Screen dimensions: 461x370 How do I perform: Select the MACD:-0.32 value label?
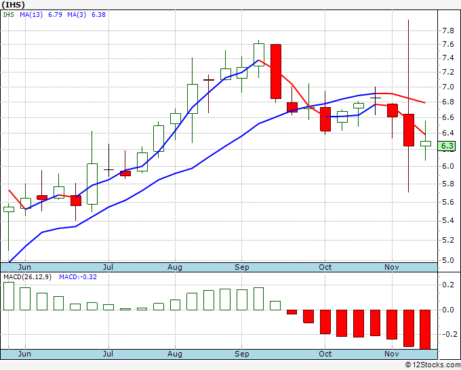coord(78,277)
